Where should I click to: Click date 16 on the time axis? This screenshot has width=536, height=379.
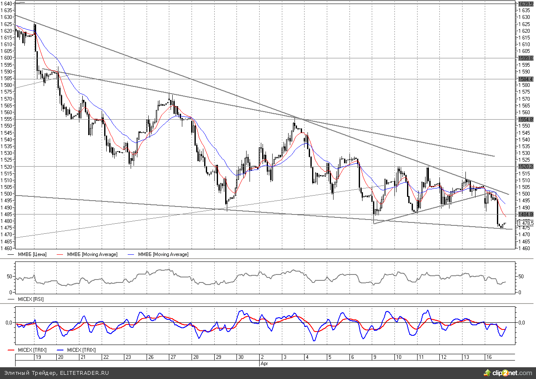(489, 357)
